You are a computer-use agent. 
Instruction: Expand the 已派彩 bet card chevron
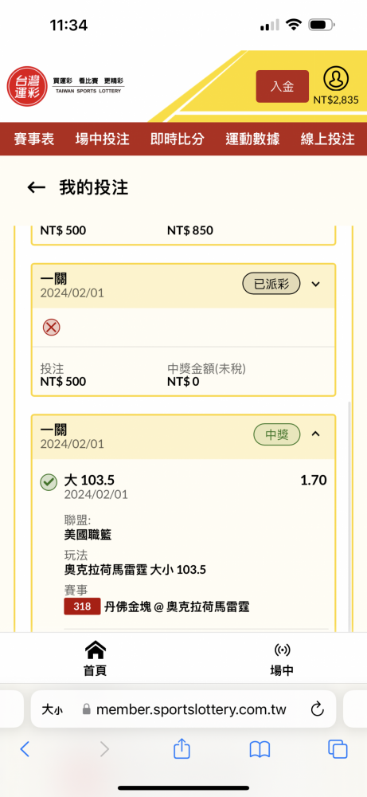point(316,284)
